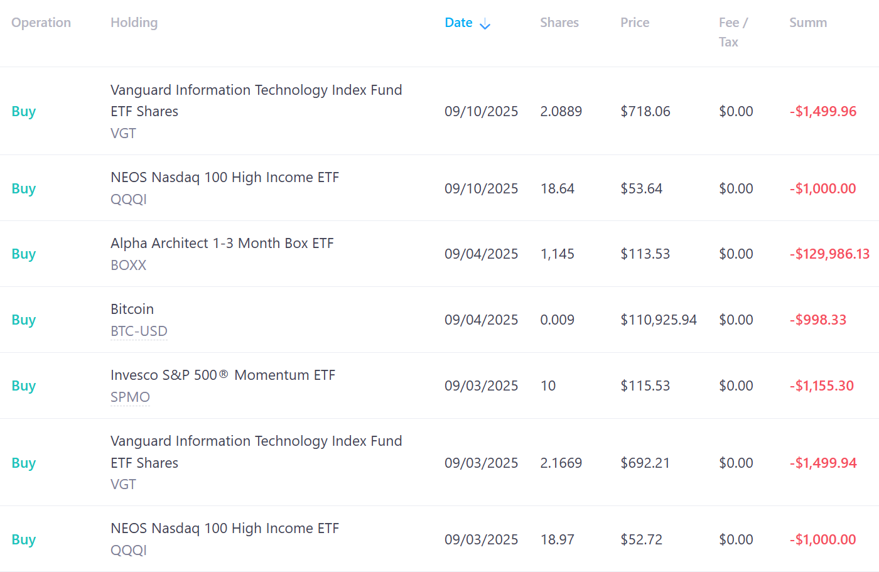This screenshot has height=572, width=879.
Task: Click the sum -$998.33
Action: pyautogui.click(x=817, y=320)
